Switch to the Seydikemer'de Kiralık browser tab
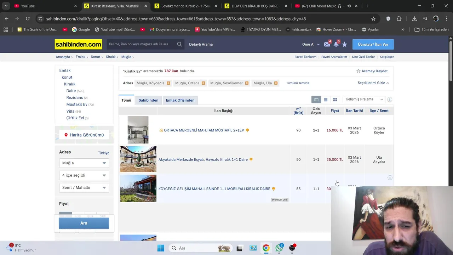Viewport: 453px width, 255px height. tap(186, 6)
